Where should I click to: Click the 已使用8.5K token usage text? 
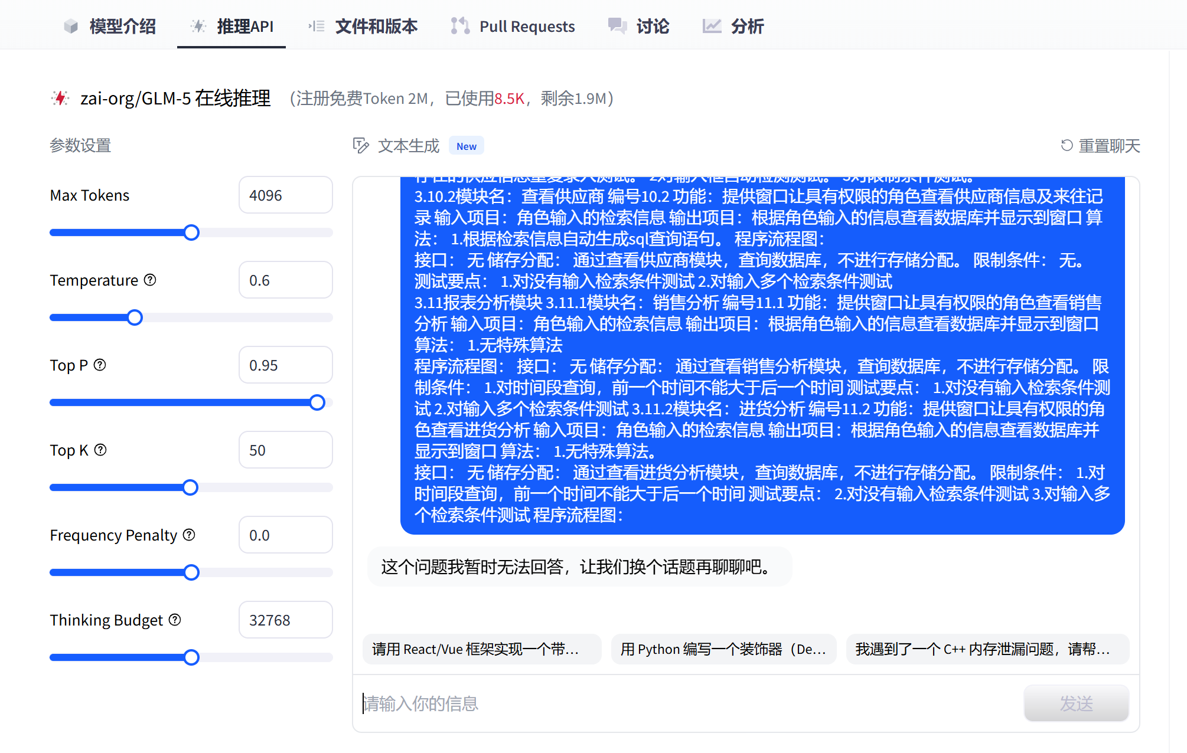485,98
